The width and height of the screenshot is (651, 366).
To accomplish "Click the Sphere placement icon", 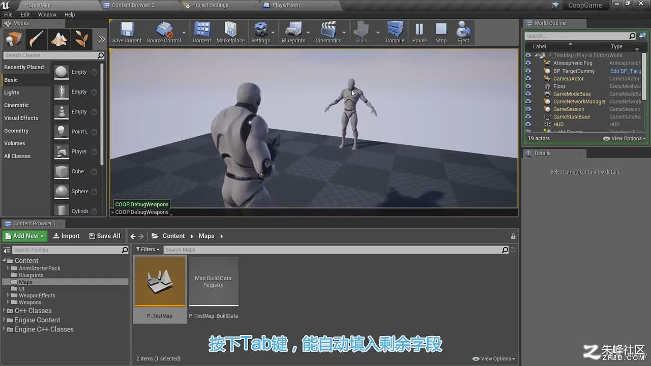I will tap(62, 191).
